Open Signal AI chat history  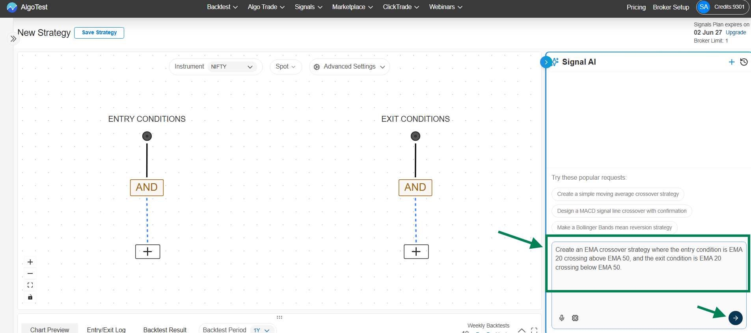click(x=744, y=62)
